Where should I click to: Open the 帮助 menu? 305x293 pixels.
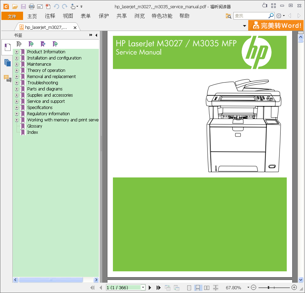184,16
